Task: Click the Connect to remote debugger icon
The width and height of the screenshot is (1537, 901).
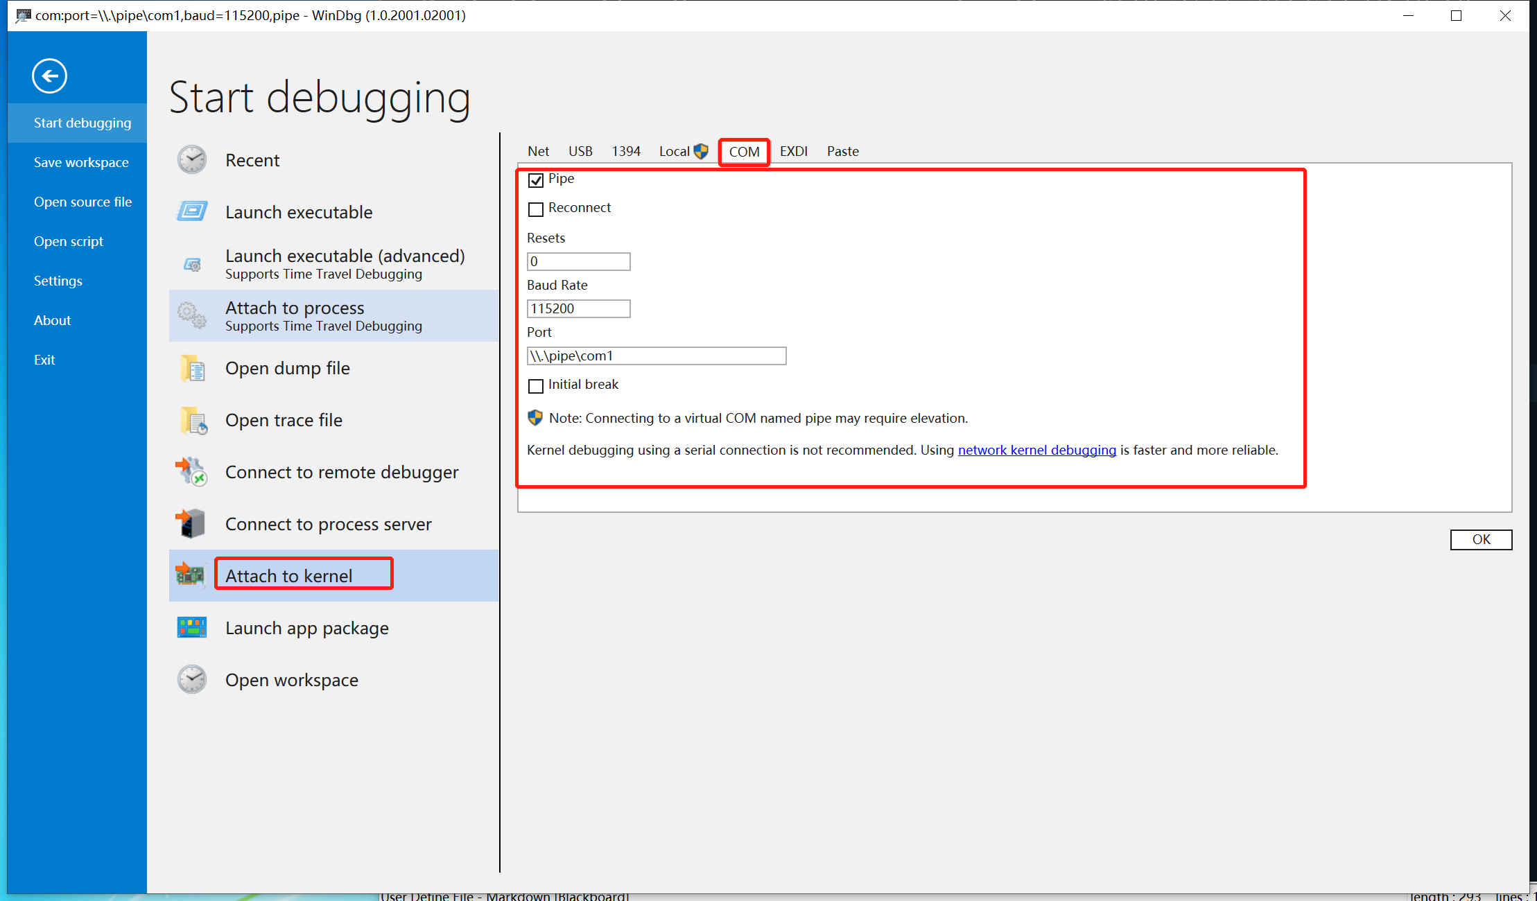Action: (x=192, y=472)
